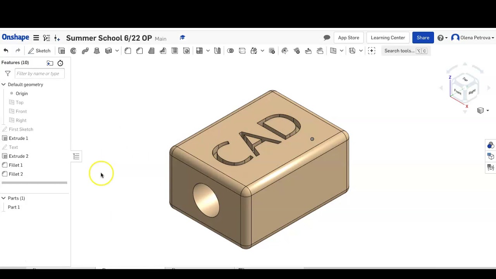This screenshot has width=496, height=279.
Task: Select the Loft tool
Action: 97,51
